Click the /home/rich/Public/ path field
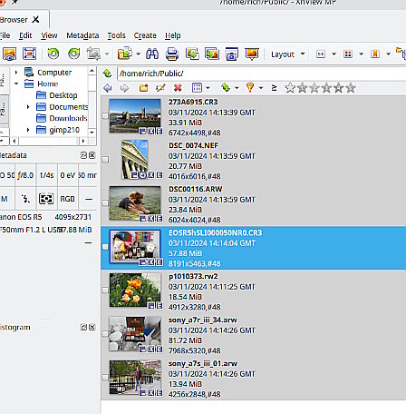The image size is (406, 414). (261, 74)
